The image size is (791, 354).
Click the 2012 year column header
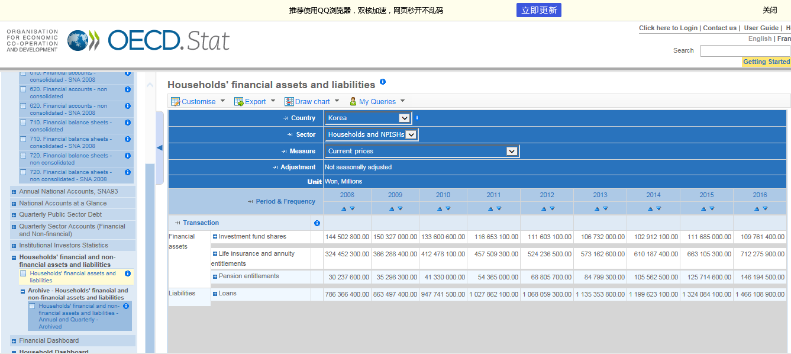click(547, 195)
